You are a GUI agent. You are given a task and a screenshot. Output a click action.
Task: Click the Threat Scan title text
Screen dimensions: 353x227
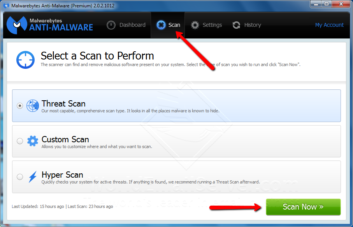pos(63,104)
